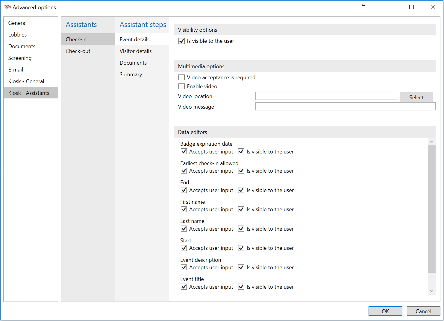Click the Data editors scroll up arrow
This screenshot has width=444, height=321.
pyautogui.click(x=431, y=142)
